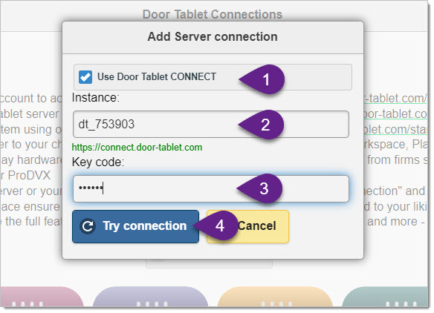Click the circular refresh arrow icon
This screenshot has width=434, height=313.
point(88,226)
